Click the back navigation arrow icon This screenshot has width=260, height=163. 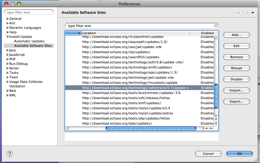pos(235,13)
